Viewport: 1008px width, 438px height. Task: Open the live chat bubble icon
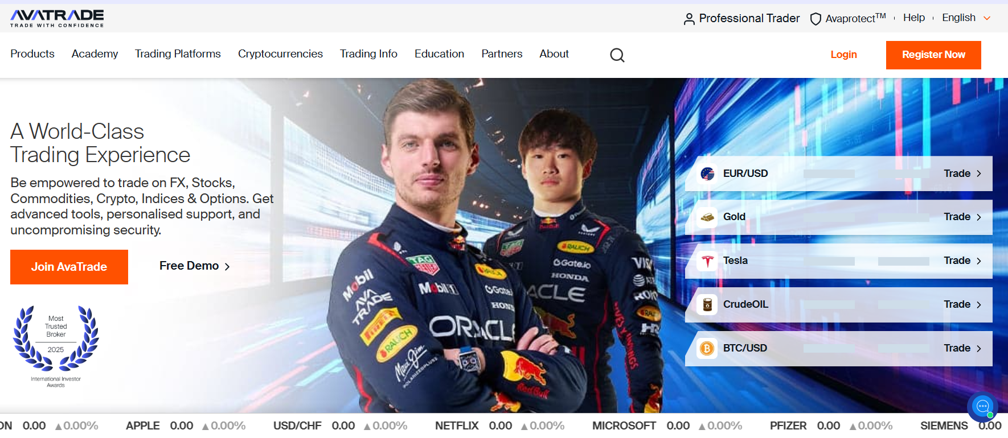(982, 406)
